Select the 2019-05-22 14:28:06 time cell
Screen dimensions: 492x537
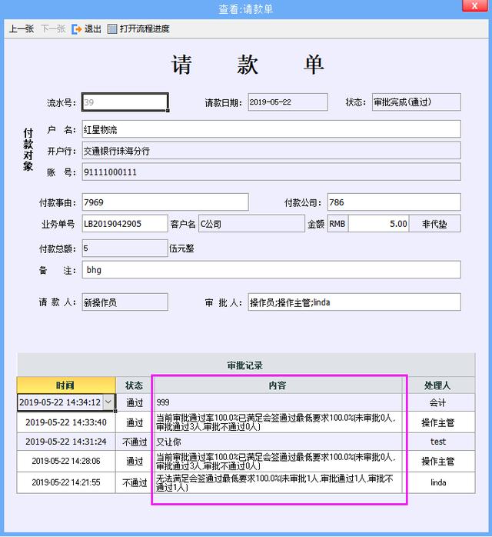pos(66,462)
